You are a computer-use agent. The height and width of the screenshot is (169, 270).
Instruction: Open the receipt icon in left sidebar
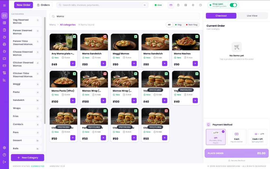[4, 73]
